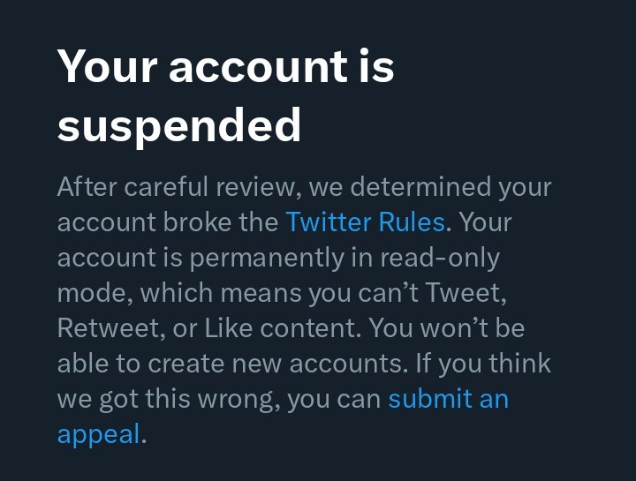The image size is (636, 481).
Task: Click the words "account broke the"
Action: (168, 222)
